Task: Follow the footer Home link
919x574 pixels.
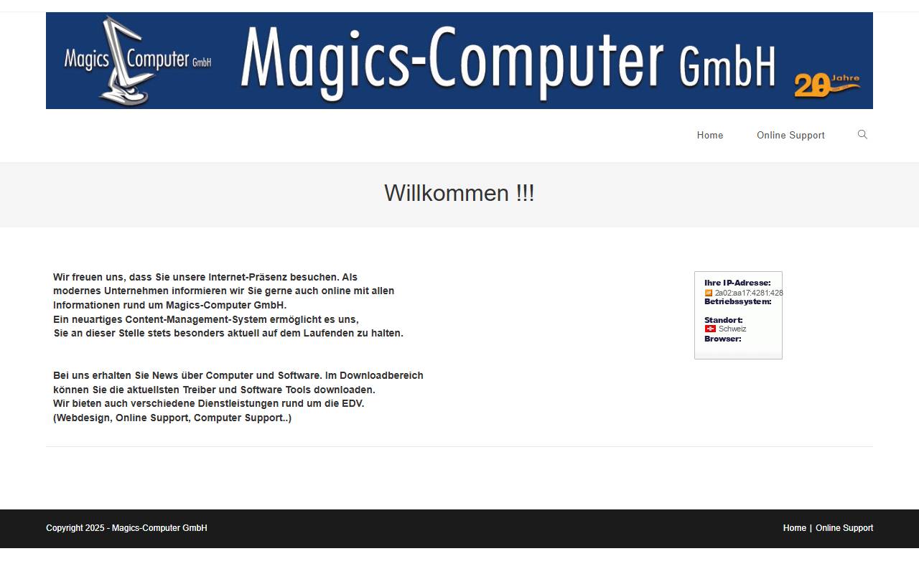Action: pyautogui.click(x=795, y=528)
